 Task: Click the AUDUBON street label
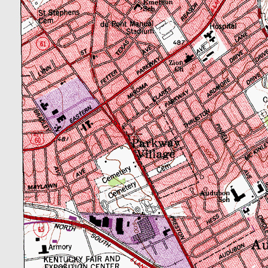coord(232,251)
